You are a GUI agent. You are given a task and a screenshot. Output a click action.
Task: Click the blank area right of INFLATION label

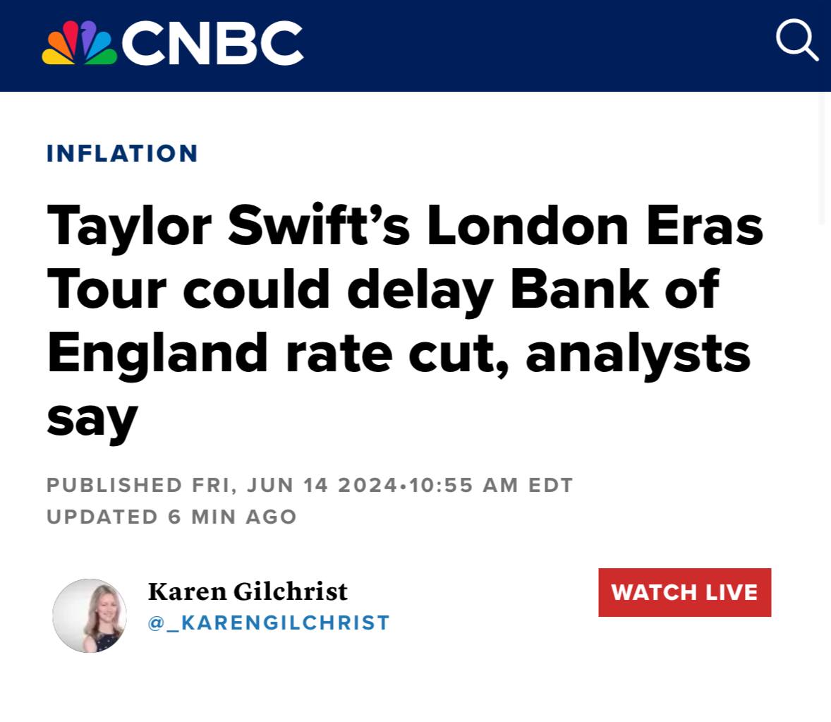[x=494, y=153]
